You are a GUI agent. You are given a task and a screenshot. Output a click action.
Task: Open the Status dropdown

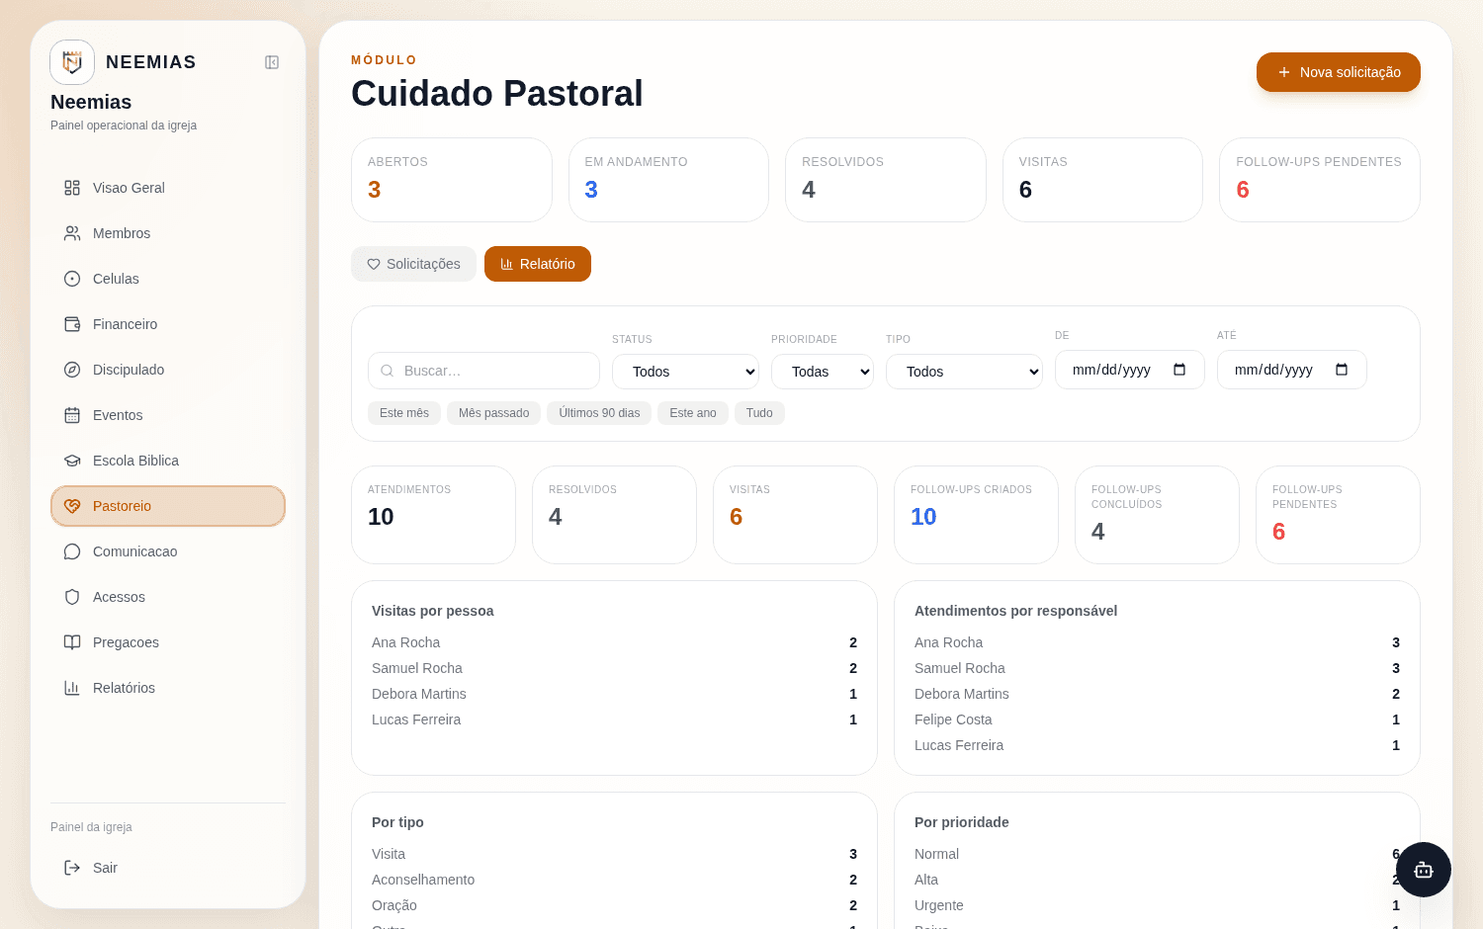pos(685,372)
